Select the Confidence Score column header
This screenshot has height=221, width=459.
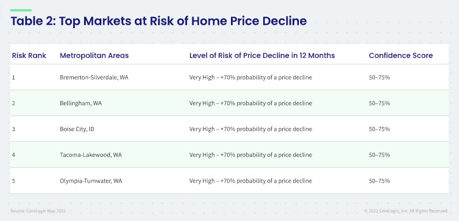point(401,56)
